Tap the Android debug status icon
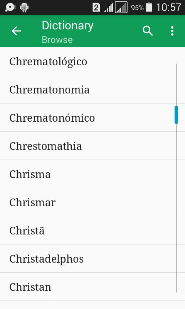Image resolution: width=185 pixels, height=309 pixels. tap(24, 7)
